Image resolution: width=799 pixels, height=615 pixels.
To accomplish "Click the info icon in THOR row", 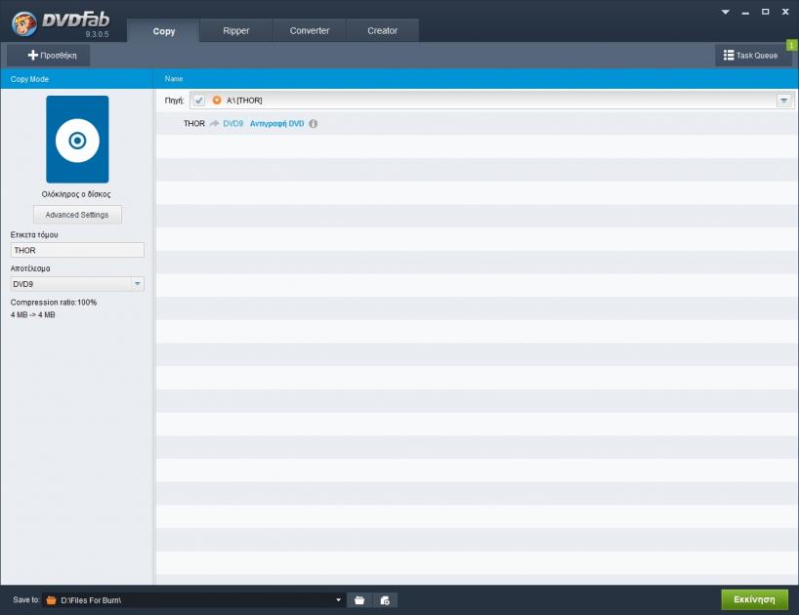I will (x=313, y=124).
